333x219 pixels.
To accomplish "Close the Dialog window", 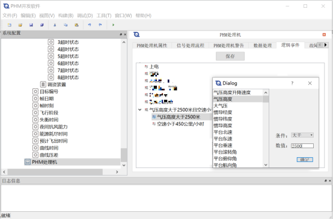I will click(x=310, y=83).
